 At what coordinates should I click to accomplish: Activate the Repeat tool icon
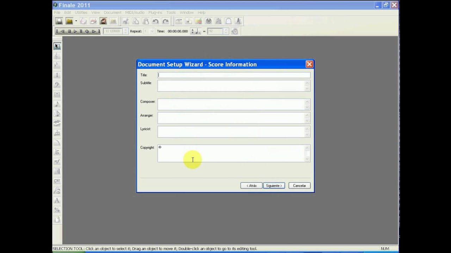57,171
